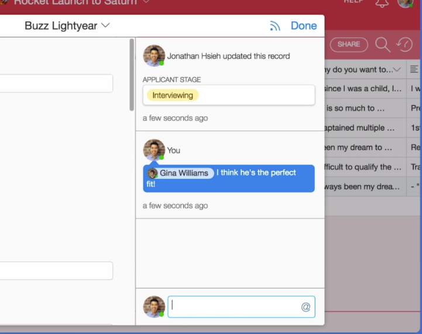
Task: Click the long-text column icon in header
Action: (414, 69)
